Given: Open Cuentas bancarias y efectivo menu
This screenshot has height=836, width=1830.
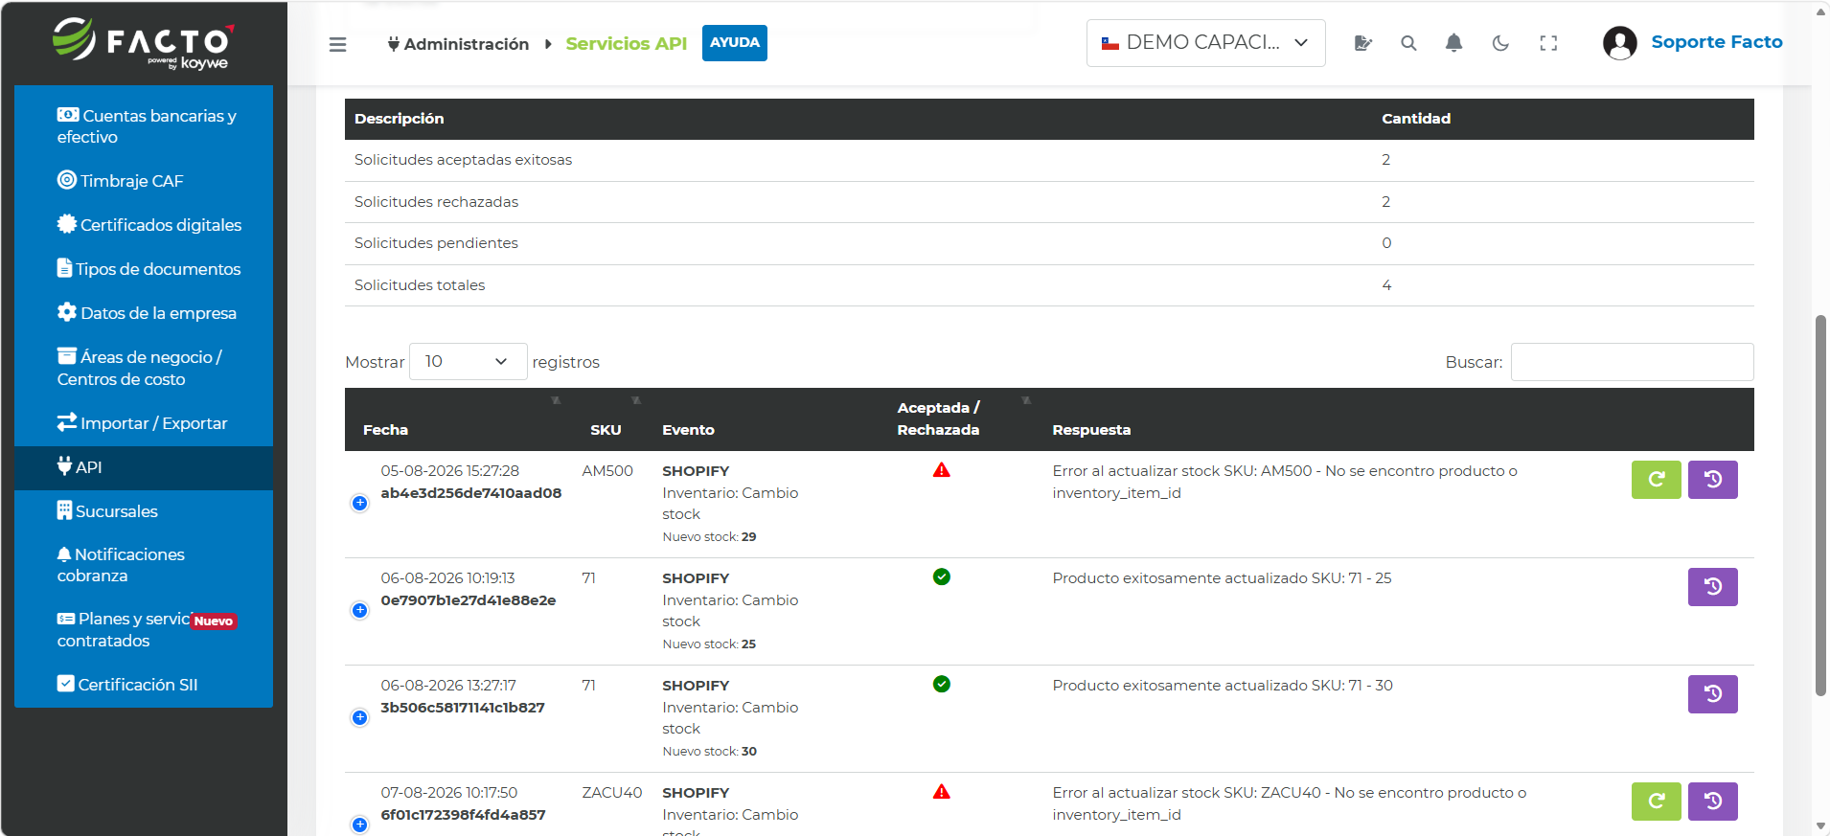Looking at the screenshot, I should pyautogui.click(x=144, y=126).
